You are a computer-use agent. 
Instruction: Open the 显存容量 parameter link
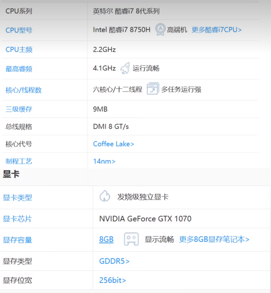[x=17, y=240]
